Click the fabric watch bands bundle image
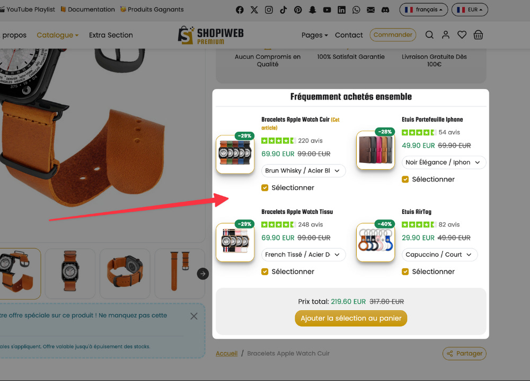The image size is (530, 381). 235,242
